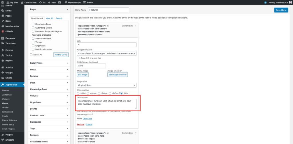
Task: Click the Set image on hover button
Action: click(118, 75)
